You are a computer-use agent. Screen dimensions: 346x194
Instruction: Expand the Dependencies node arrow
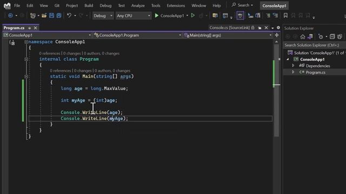click(x=293, y=66)
